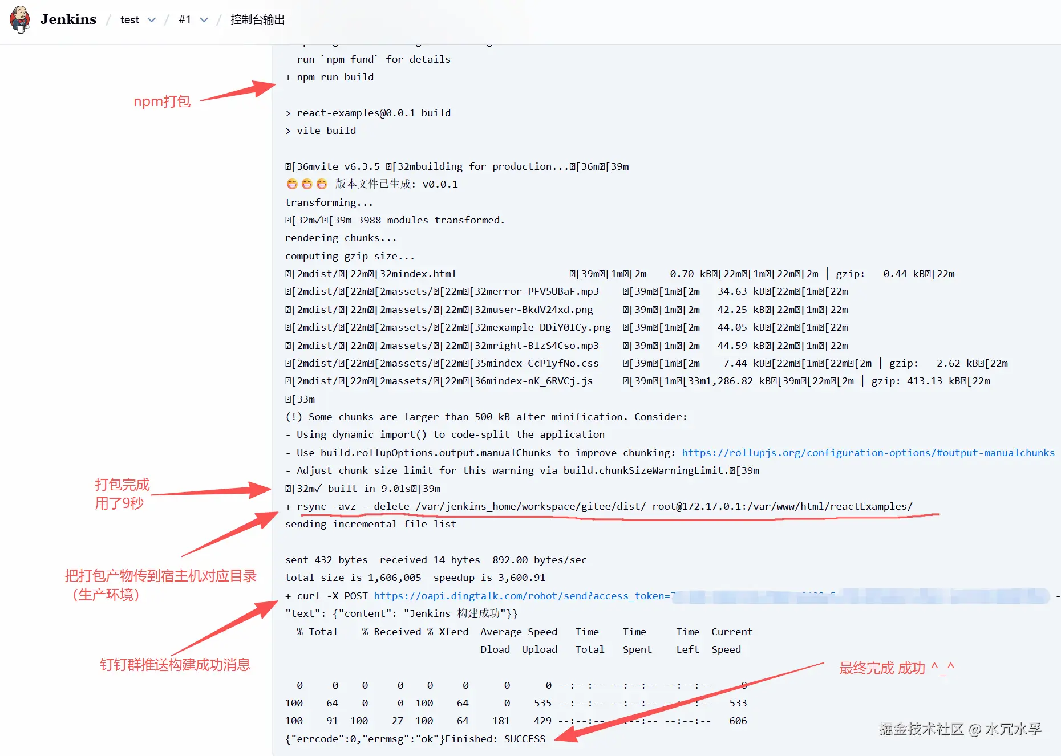Image resolution: width=1061 pixels, height=756 pixels.
Task: Click the '+ npm run build' command line
Action: [330, 77]
